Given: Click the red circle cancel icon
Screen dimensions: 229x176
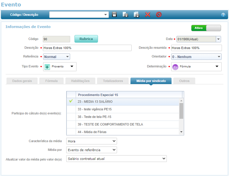Looking at the screenshot, I should tap(159, 14).
